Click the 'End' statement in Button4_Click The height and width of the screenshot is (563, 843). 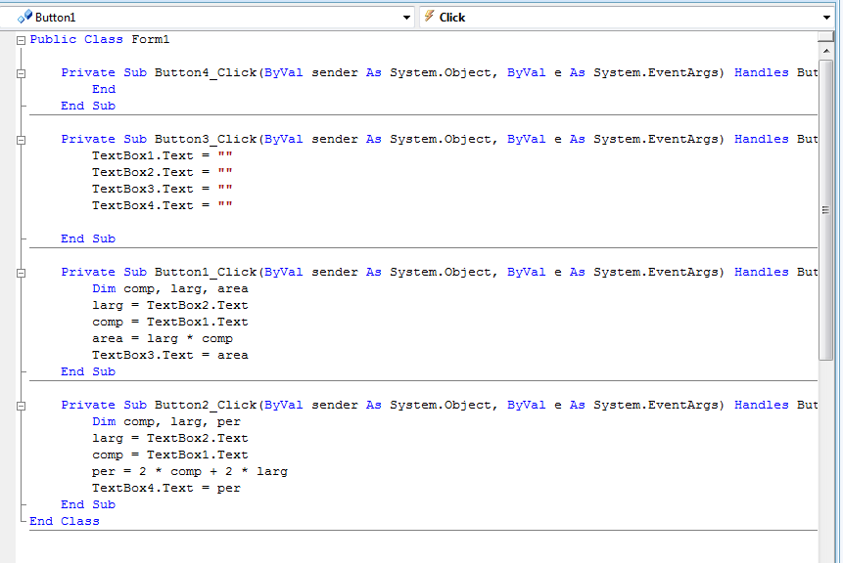(x=104, y=89)
